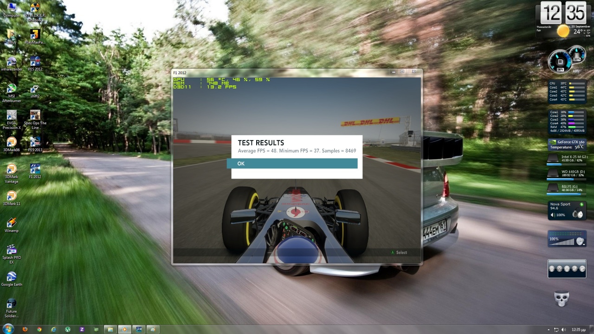Open 3DMark Vantage desktop icon
The width and height of the screenshot is (594, 334).
tap(12, 173)
